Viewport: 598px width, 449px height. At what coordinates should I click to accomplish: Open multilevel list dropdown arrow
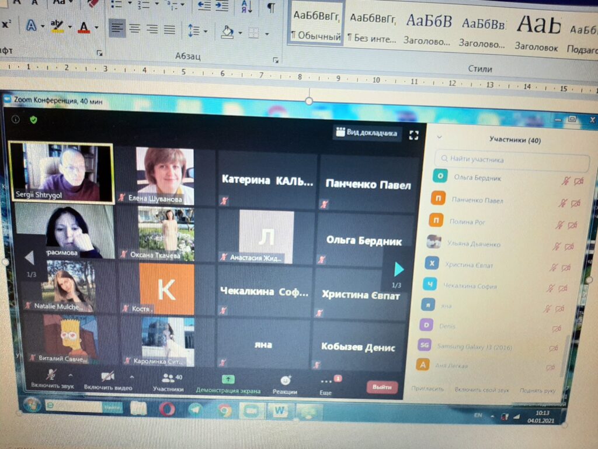pos(183,5)
